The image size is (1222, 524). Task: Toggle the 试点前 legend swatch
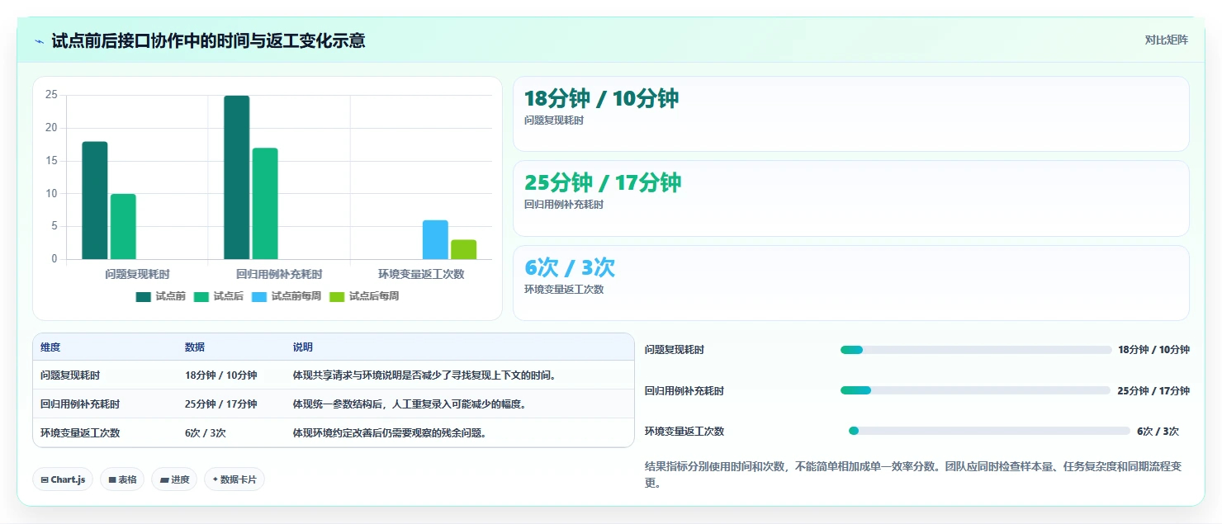(144, 296)
